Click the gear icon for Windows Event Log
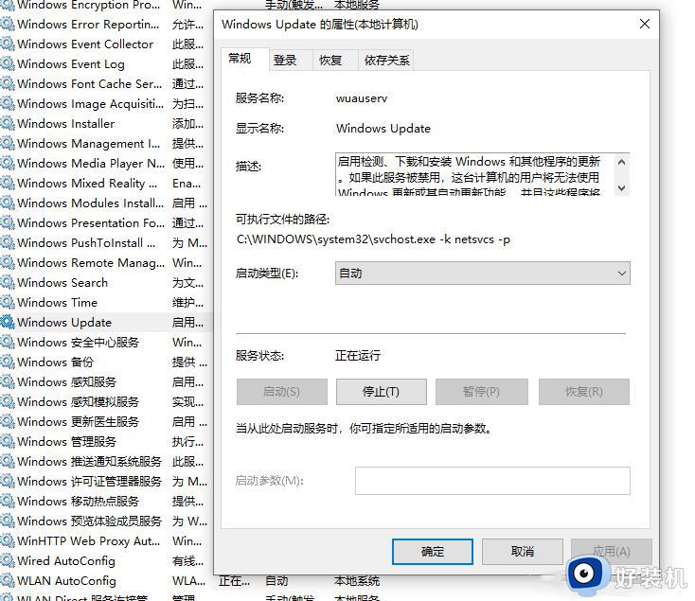Viewport: 695px width, 601px height. pyautogui.click(x=8, y=63)
